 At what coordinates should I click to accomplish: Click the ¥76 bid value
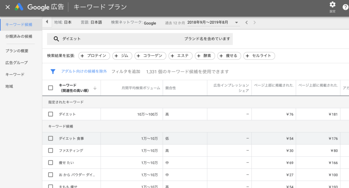coord(290,114)
